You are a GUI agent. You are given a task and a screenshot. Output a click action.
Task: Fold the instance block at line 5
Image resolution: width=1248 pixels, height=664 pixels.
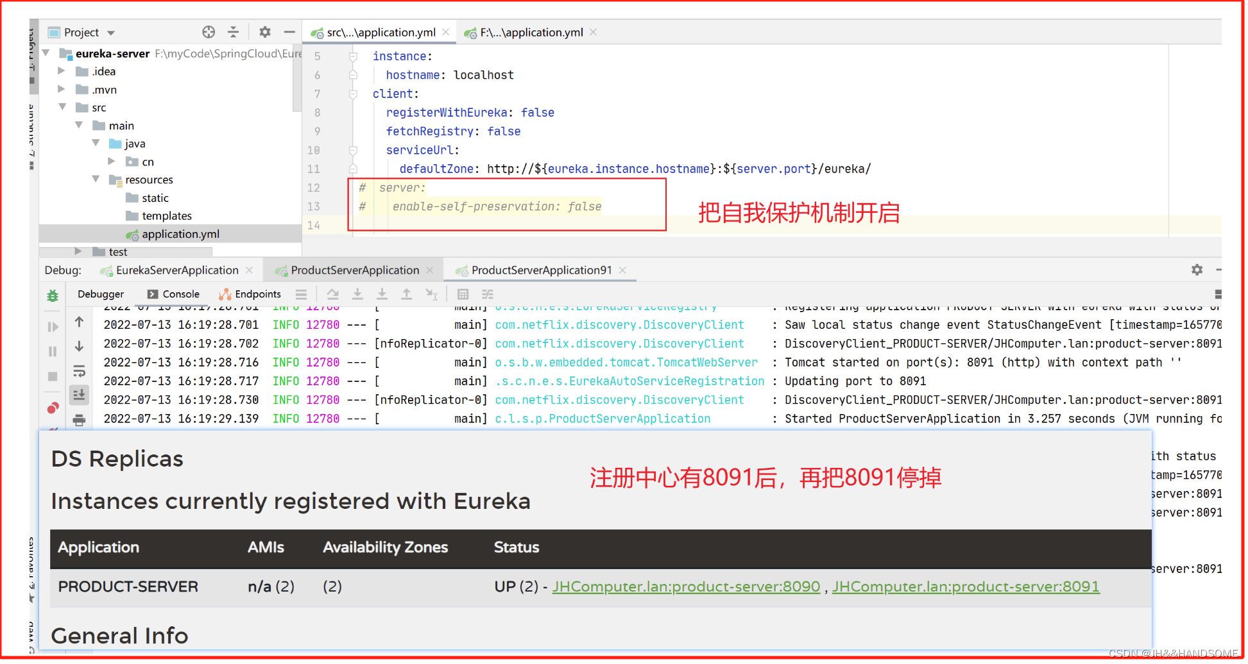click(353, 56)
